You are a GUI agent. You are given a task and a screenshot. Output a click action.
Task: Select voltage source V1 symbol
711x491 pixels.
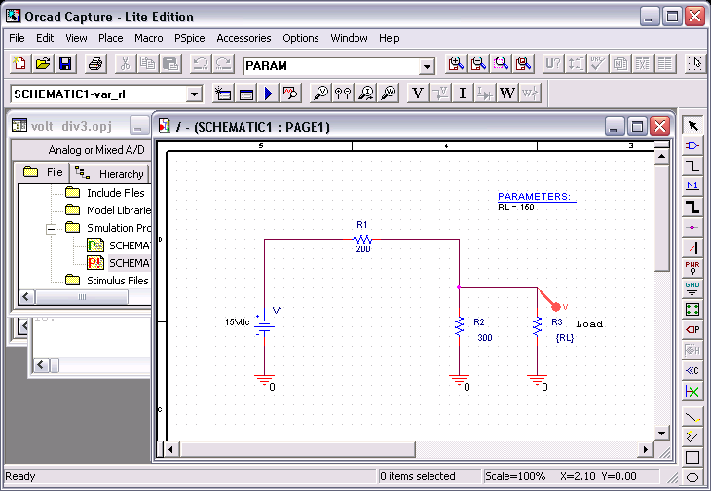pos(264,323)
